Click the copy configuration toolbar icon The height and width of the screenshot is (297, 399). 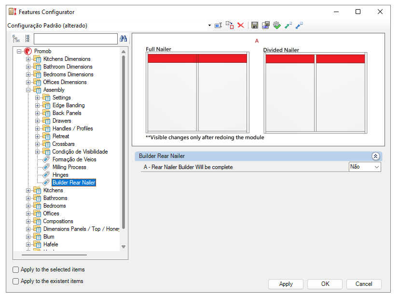(x=230, y=25)
